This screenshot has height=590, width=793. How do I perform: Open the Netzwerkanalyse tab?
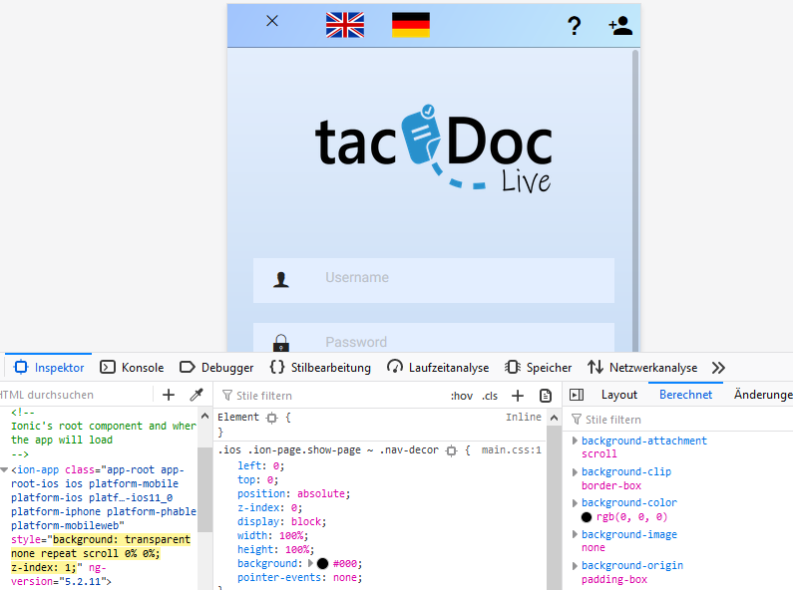(642, 367)
